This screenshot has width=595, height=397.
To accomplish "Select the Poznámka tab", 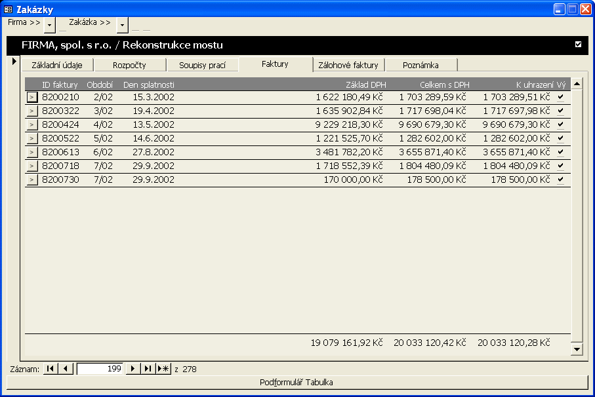I will pyautogui.click(x=421, y=65).
